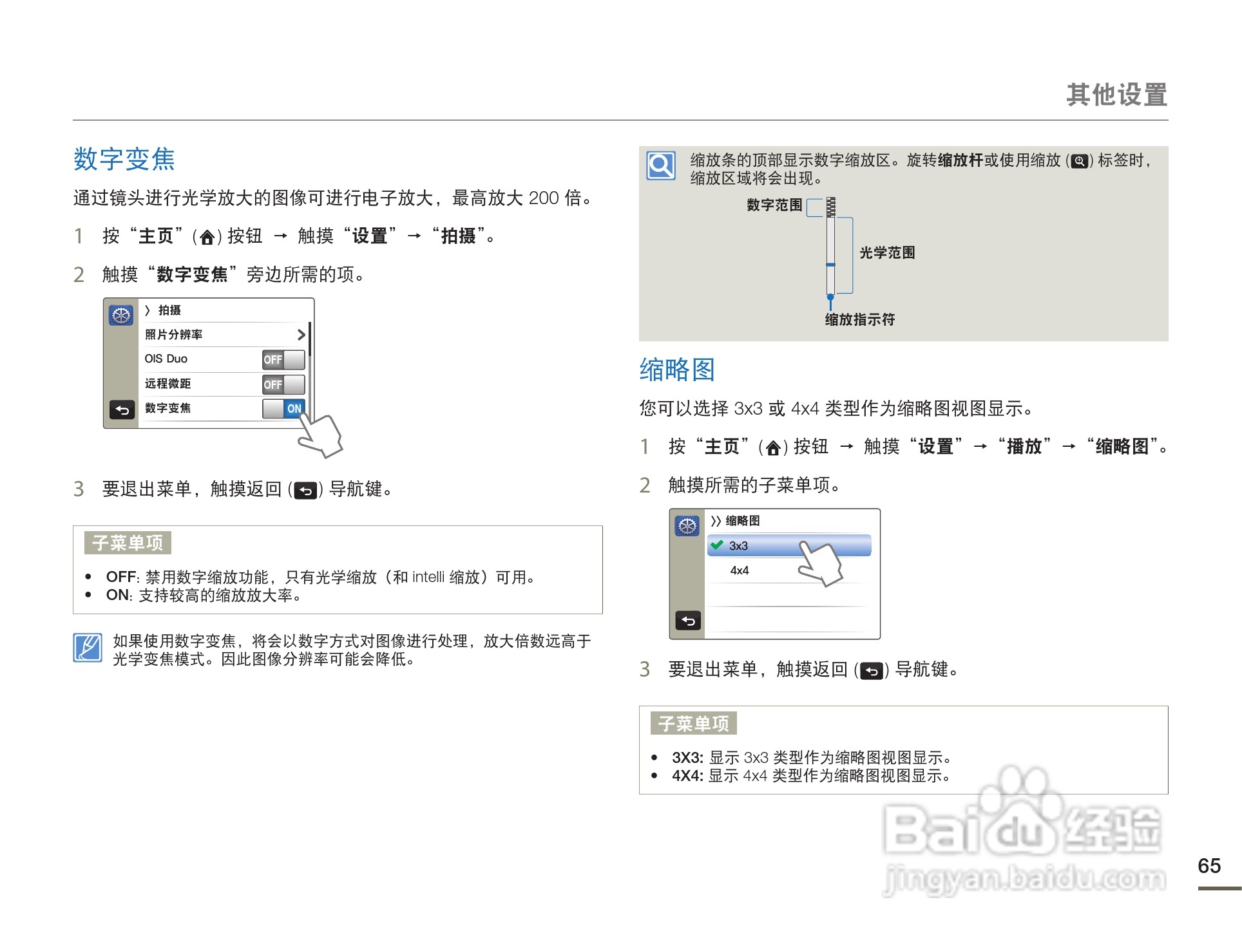Screen dimensions: 1242x949
Task: Click the 4X4: description line
Action: (x=812, y=776)
